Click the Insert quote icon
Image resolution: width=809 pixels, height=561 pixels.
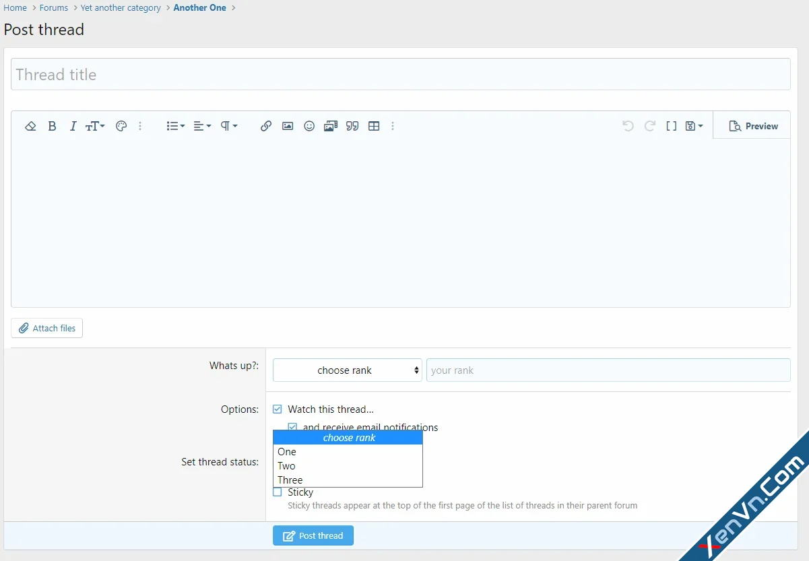coord(352,126)
